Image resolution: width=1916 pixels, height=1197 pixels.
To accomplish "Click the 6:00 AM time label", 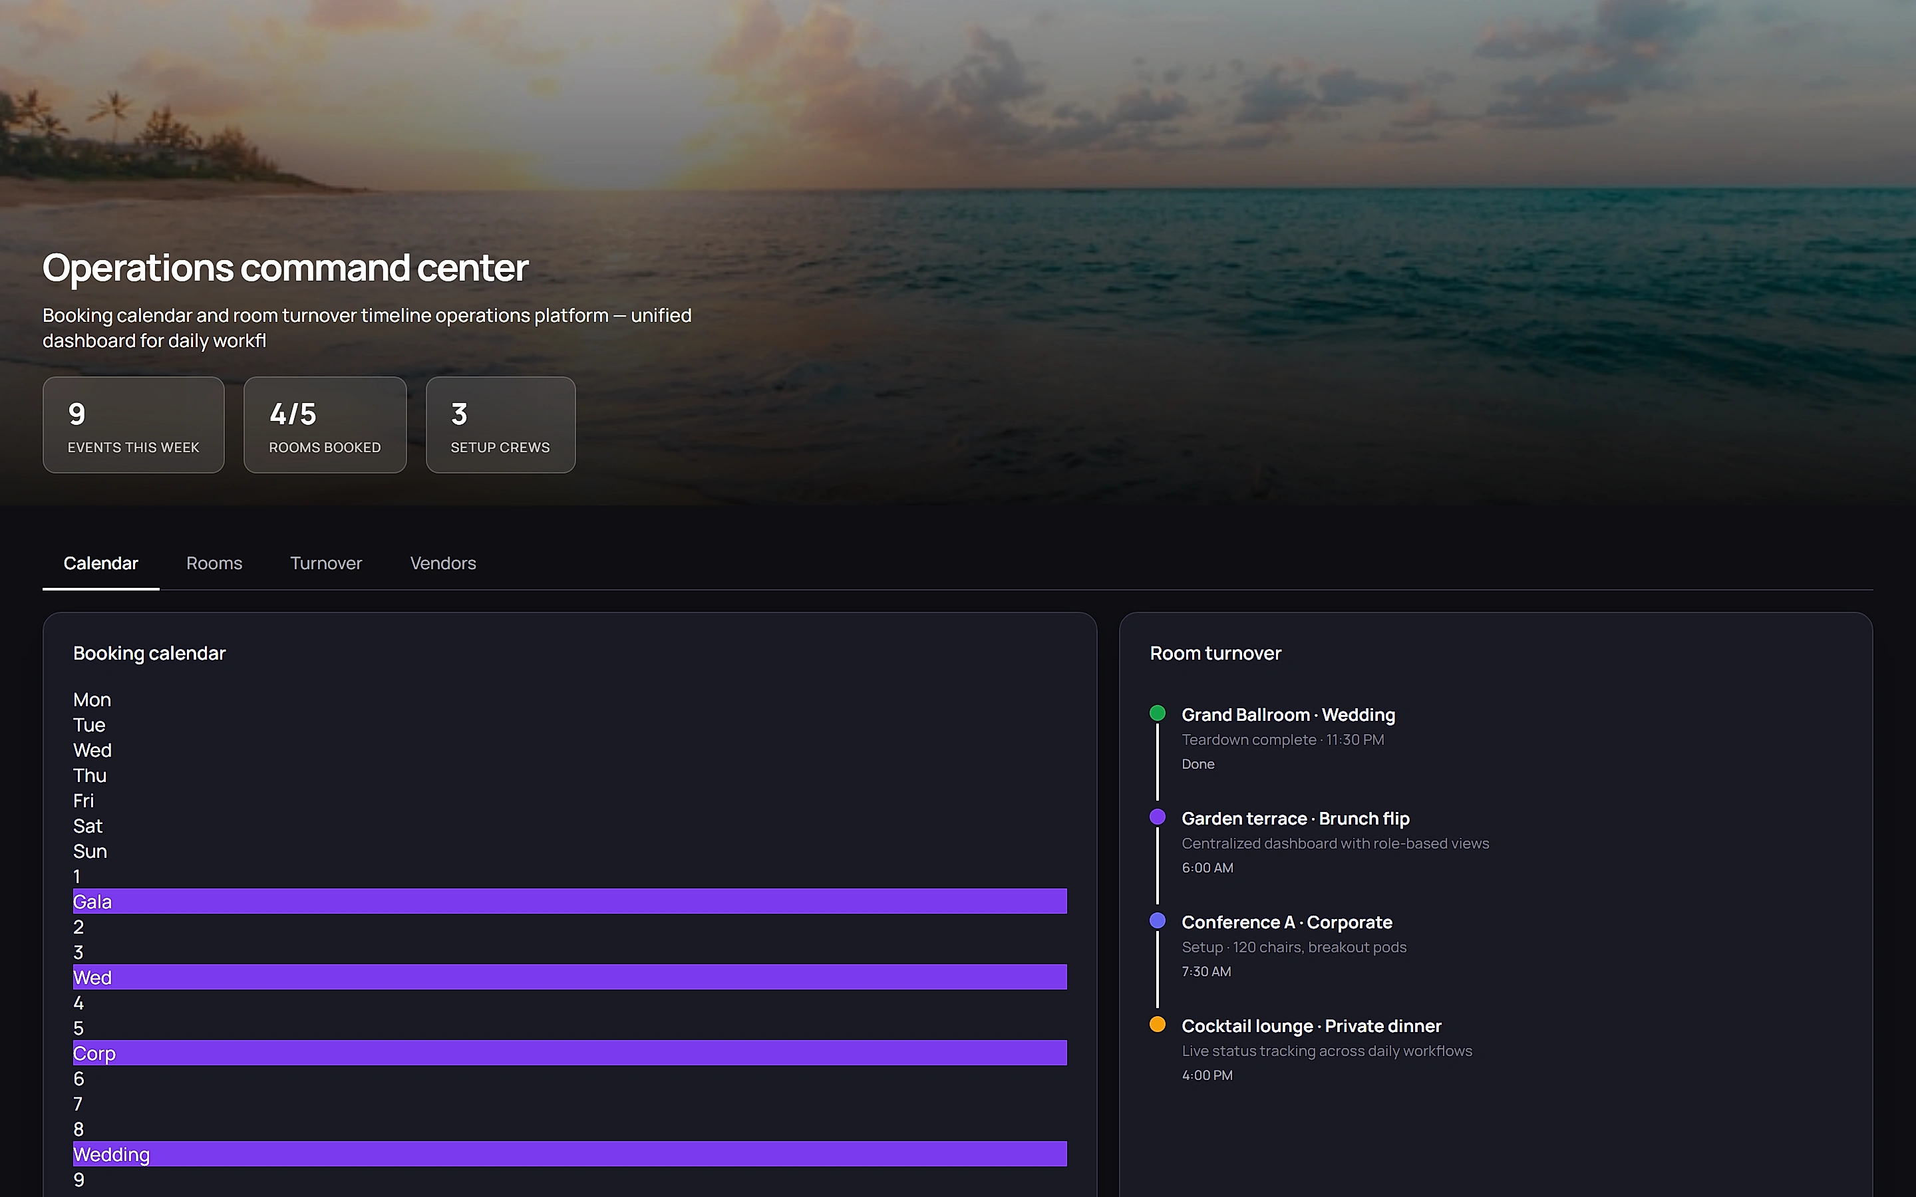I will coord(1207,868).
